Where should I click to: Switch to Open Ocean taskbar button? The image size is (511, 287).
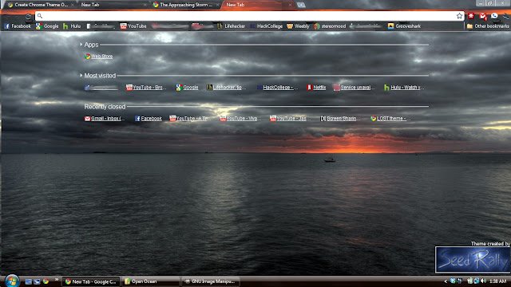pos(150,281)
